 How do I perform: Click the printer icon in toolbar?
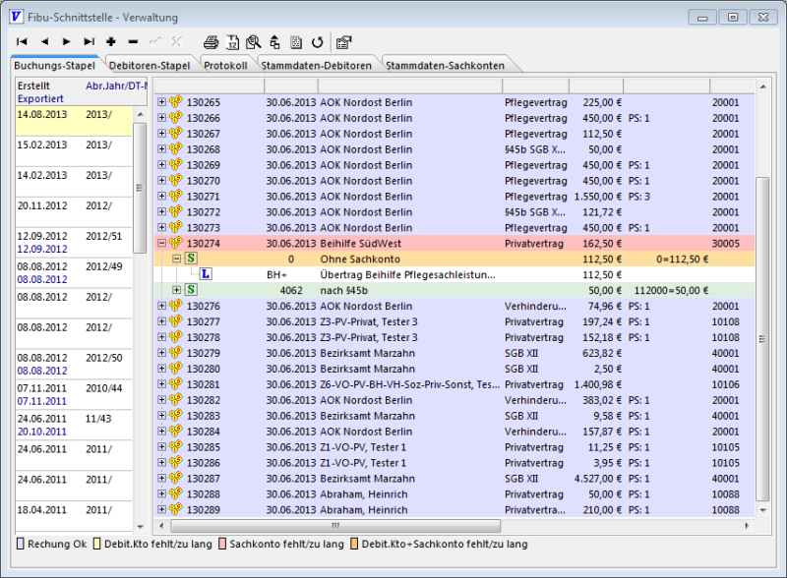click(x=211, y=42)
